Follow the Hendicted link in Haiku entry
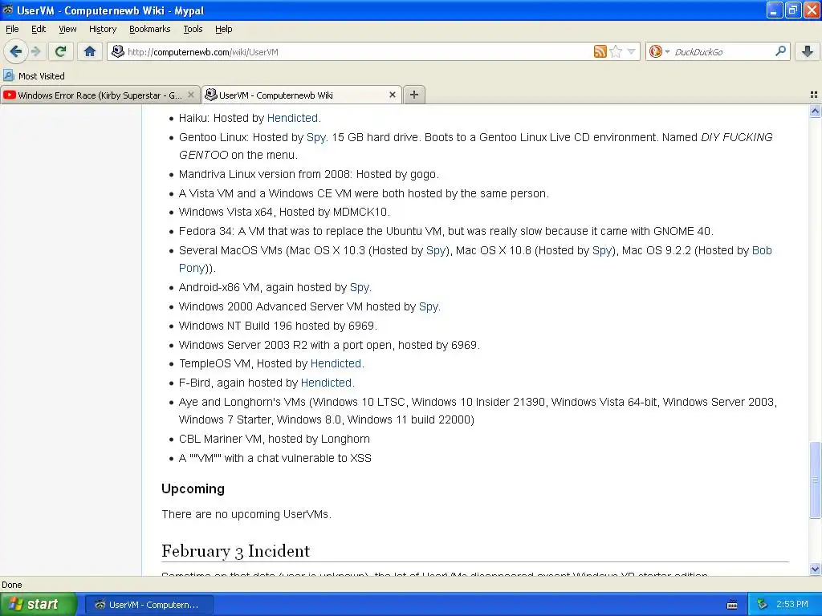822x616 pixels. (x=292, y=118)
